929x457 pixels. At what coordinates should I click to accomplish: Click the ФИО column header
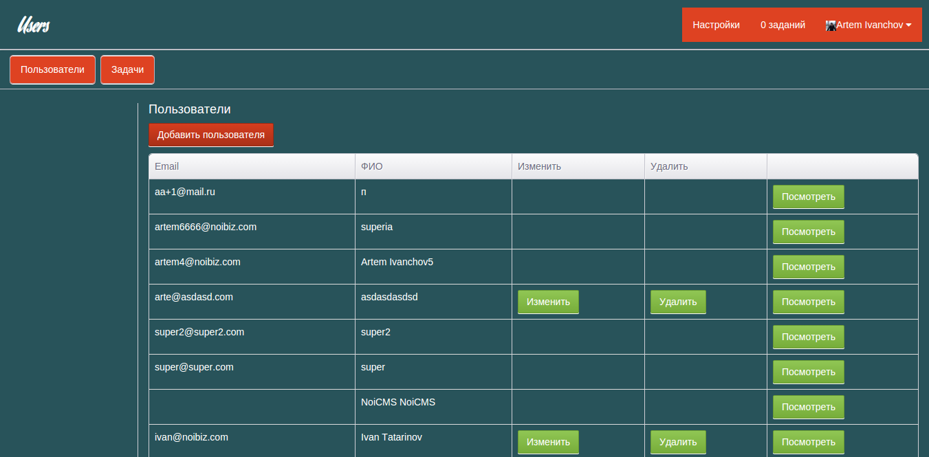pyautogui.click(x=371, y=166)
